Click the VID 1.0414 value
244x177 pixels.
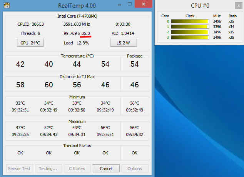(x=123, y=33)
